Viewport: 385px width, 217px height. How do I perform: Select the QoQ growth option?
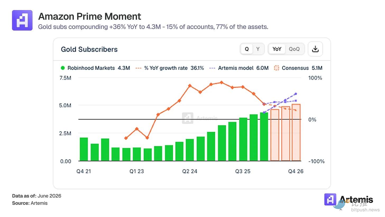(x=294, y=49)
